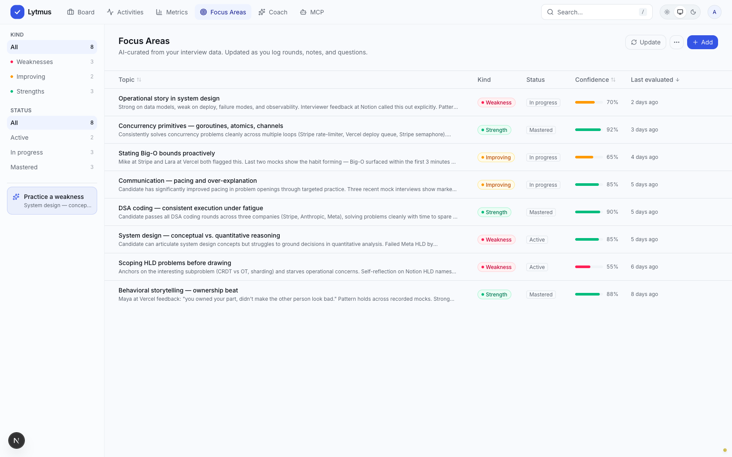Click the Add button

(x=702, y=42)
